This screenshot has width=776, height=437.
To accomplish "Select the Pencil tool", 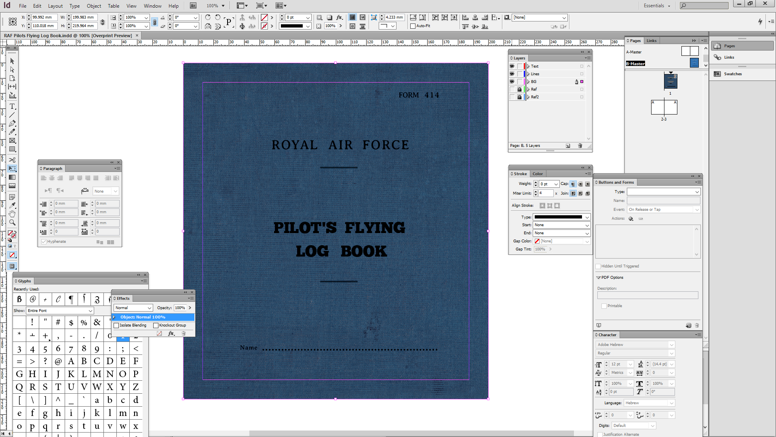I will tap(12, 132).
